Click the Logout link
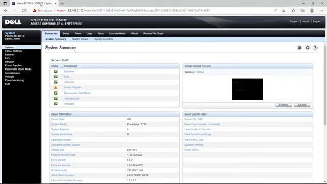 (317, 21)
